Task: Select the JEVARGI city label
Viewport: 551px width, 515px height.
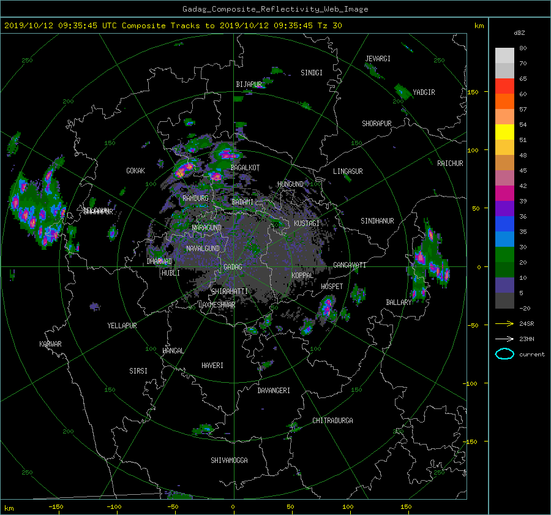Action: pos(378,59)
